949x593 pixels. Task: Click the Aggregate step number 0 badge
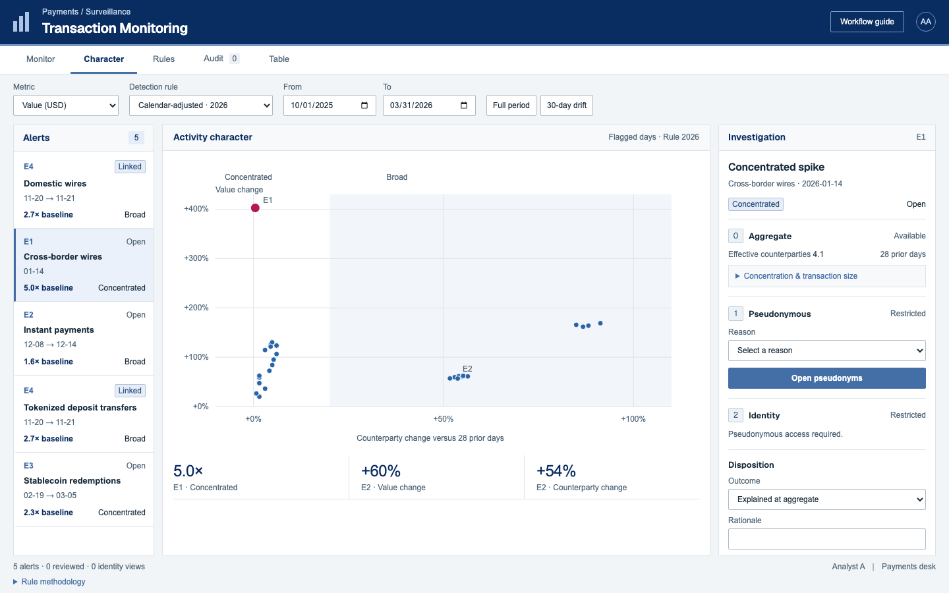pos(735,236)
